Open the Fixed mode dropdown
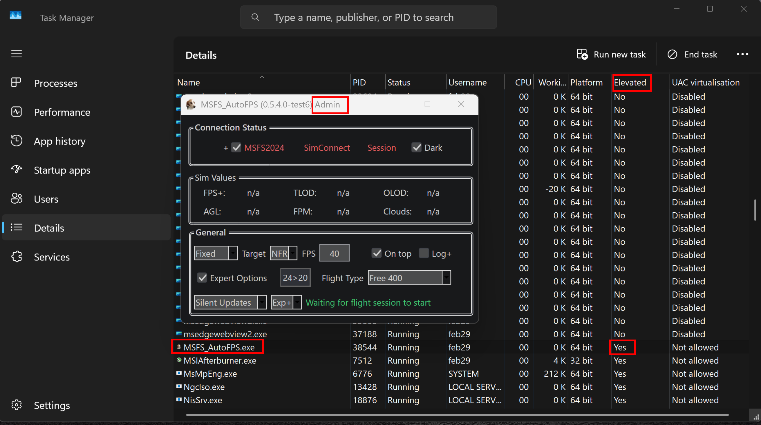 tap(216, 253)
